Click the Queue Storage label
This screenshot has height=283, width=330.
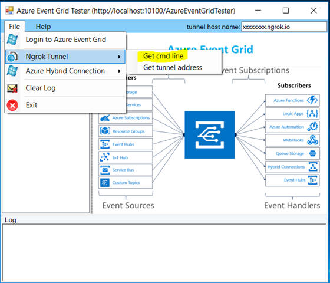(x=290, y=154)
